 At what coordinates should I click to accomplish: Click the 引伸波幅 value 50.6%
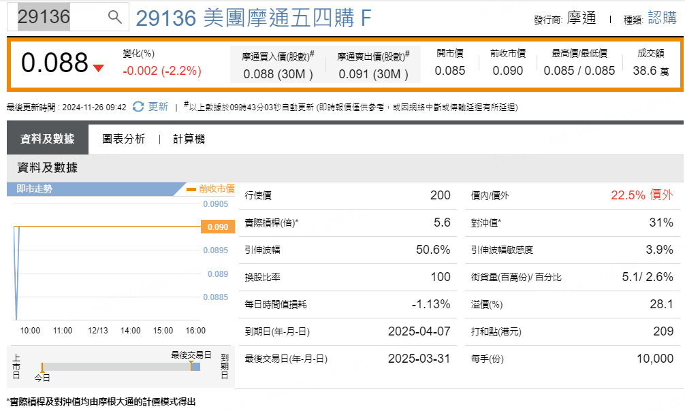(x=433, y=250)
